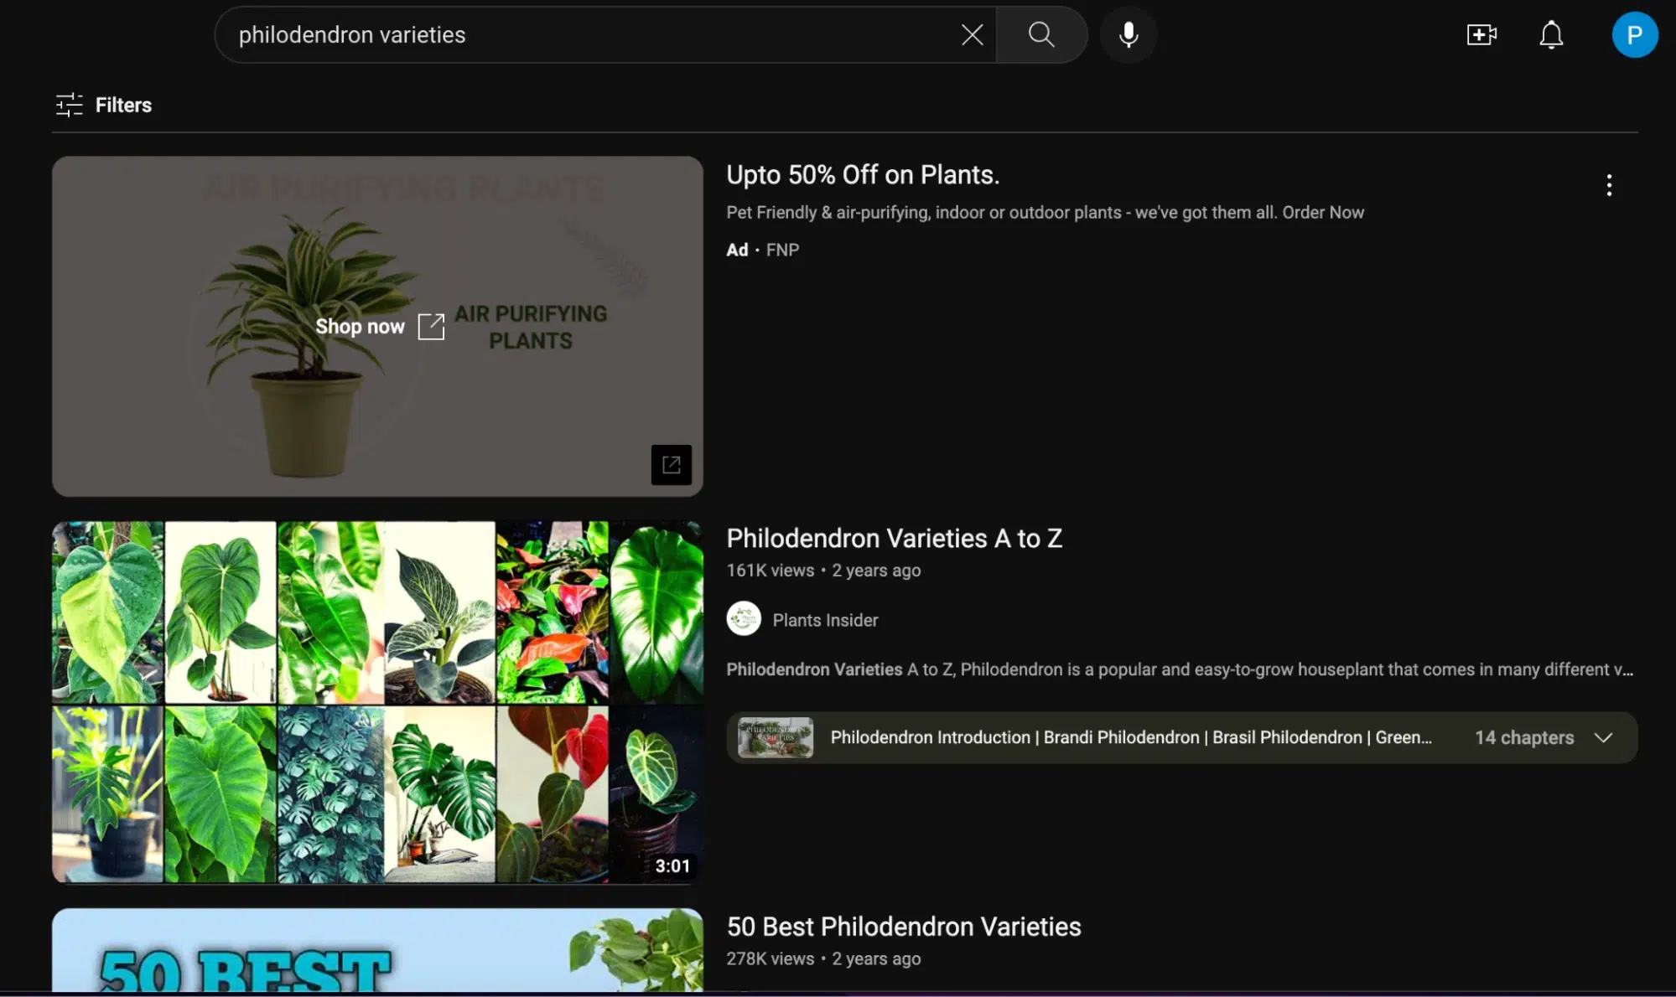
Task: Click the 161K views text
Action: 771,571
